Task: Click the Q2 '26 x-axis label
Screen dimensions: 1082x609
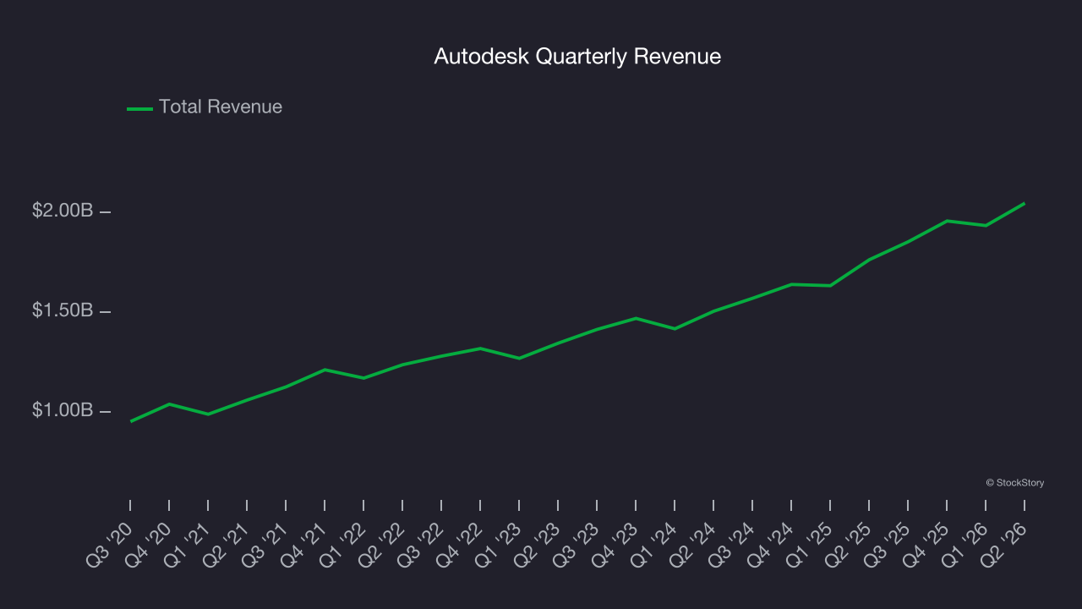Action: 1005,544
